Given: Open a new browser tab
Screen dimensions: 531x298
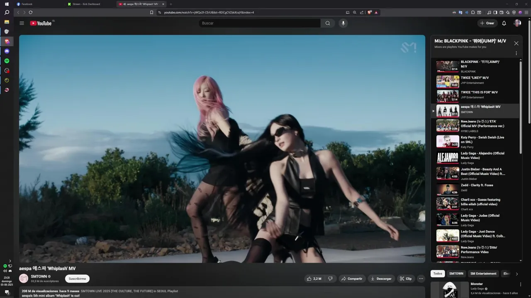Looking at the screenshot, I should [x=171, y=4].
